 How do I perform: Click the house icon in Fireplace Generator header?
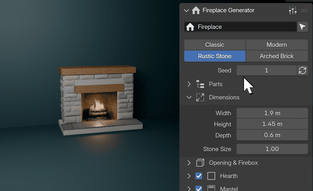pyautogui.click(x=196, y=10)
